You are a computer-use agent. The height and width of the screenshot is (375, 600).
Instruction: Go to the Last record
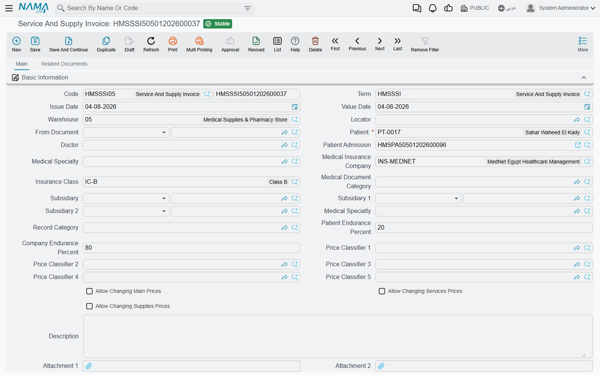(x=397, y=43)
